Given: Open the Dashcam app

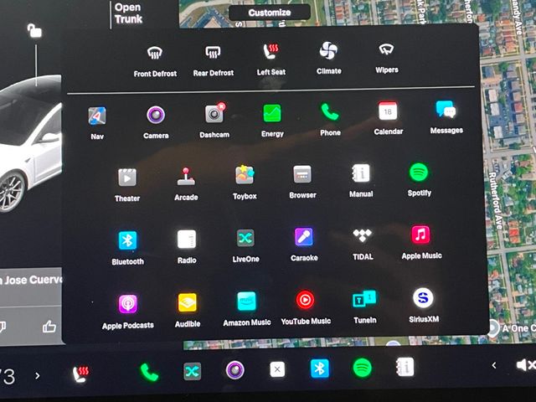Looking at the screenshot, I should coord(214,114).
